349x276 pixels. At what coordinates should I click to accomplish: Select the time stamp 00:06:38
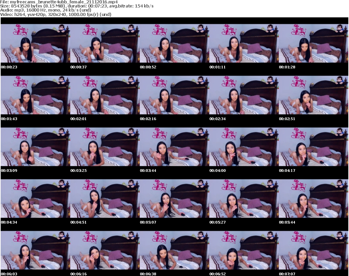coord(148,274)
